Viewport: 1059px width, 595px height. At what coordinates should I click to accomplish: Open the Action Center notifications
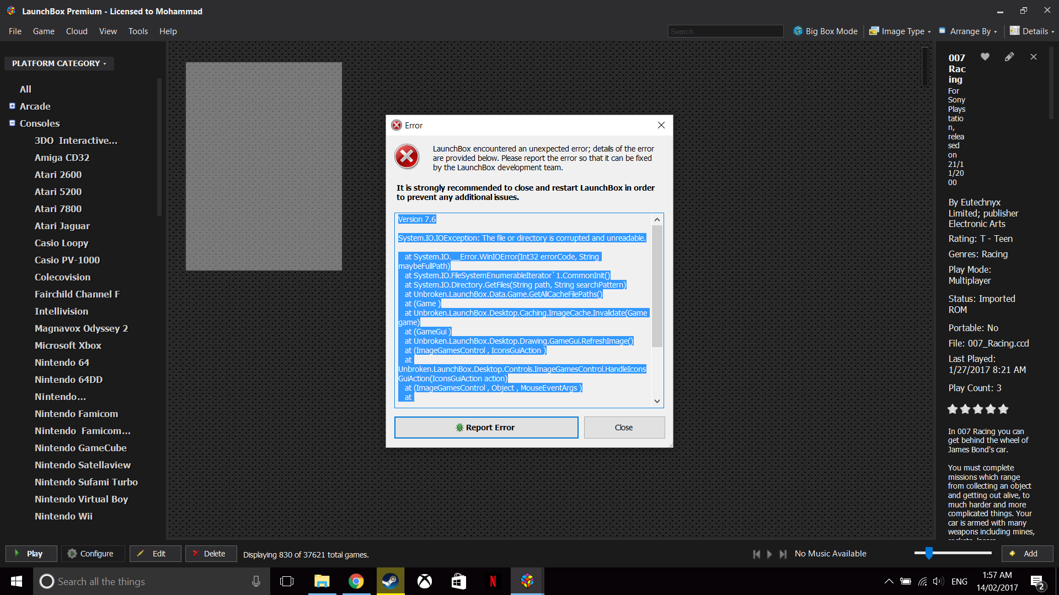(1037, 582)
